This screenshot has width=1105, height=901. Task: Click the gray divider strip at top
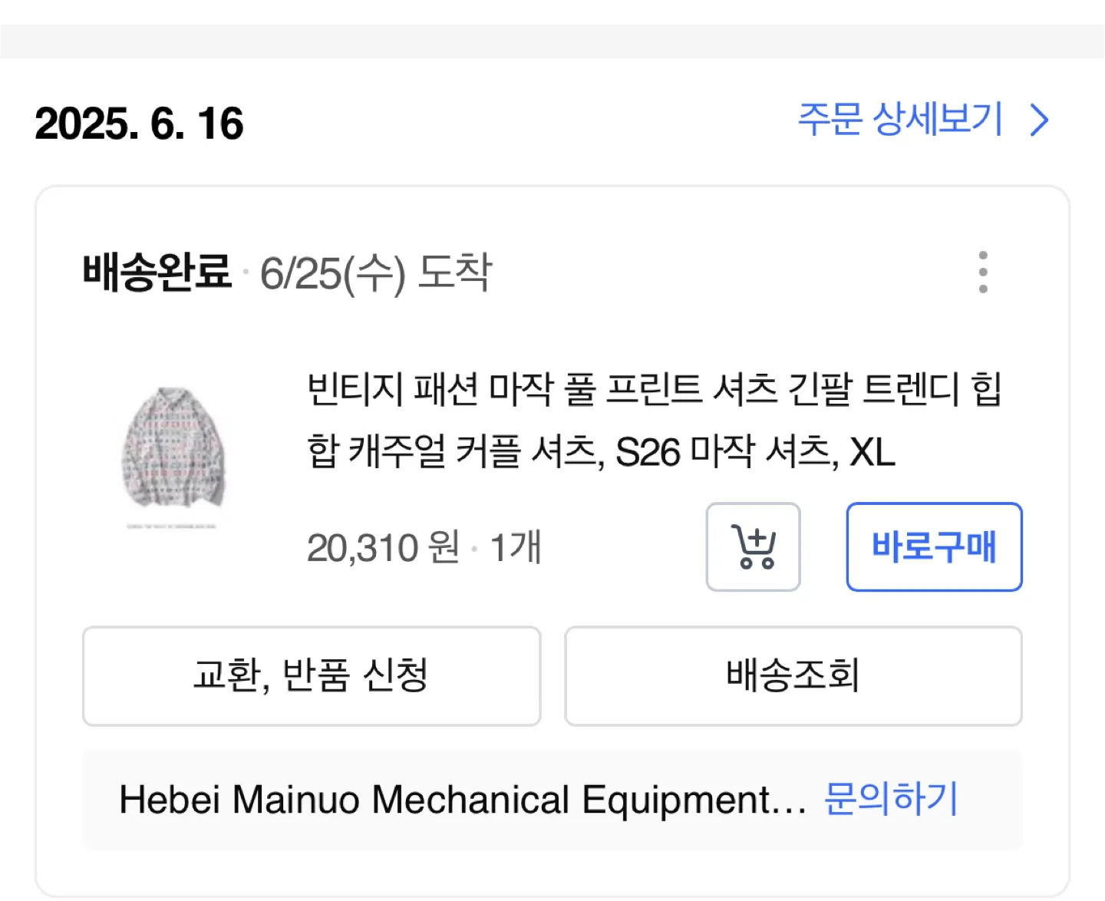552,41
